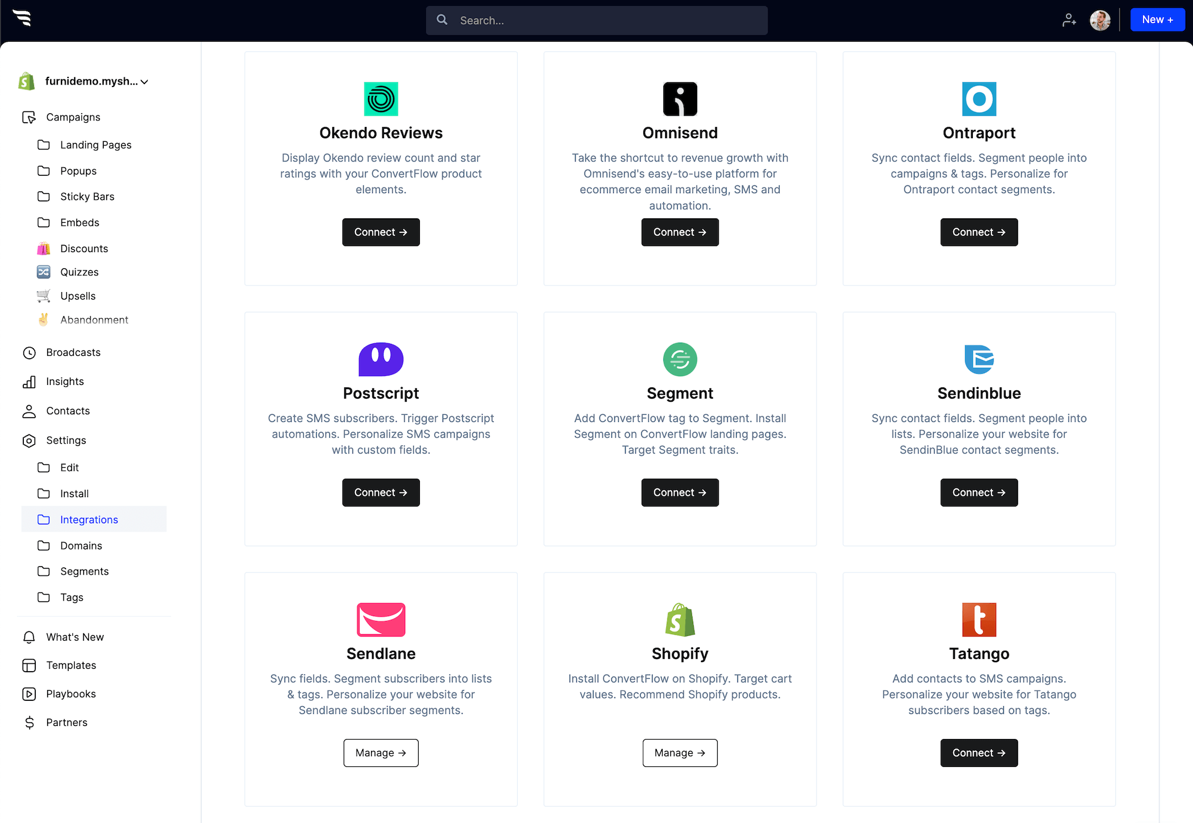Image resolution: width=1193 pixels, height=823 pixels.
Task: Click the Quizzes shuffle icon
Action: coord(44,272)
